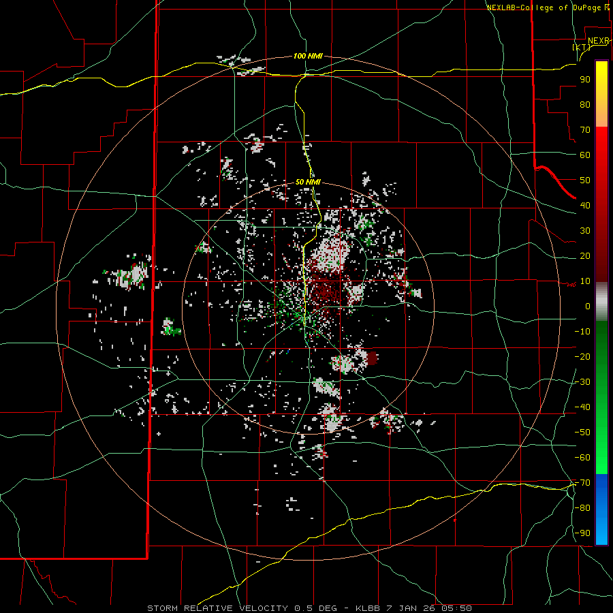613x613 pixels.
Task: Select the -20 value on the velocity scale
Action: 582,356
